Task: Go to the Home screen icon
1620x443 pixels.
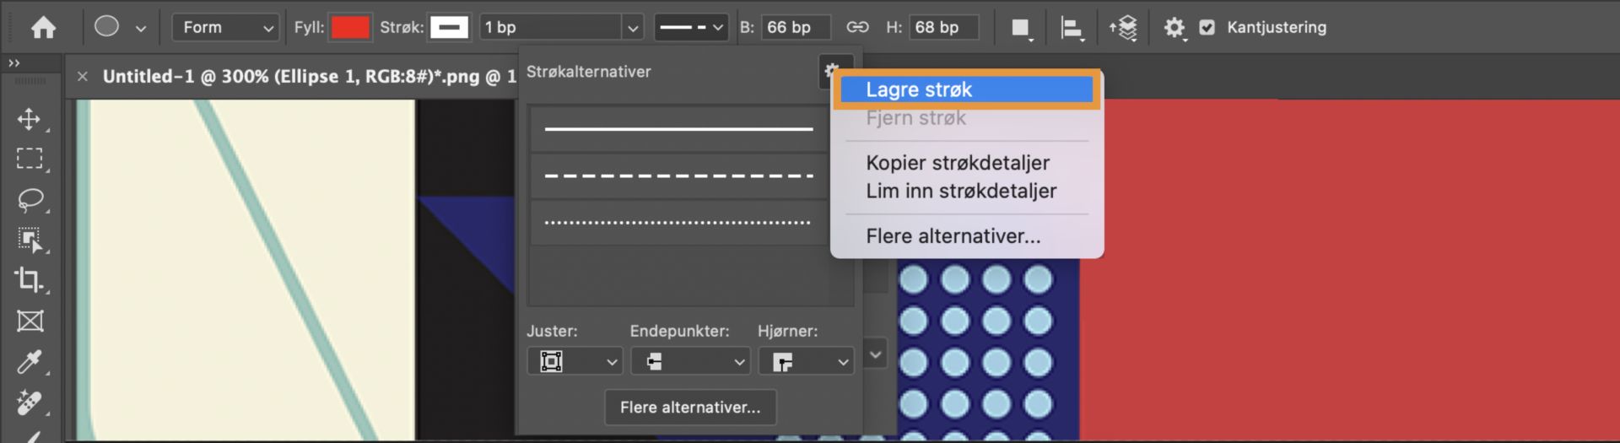Action: coord(43,28)
